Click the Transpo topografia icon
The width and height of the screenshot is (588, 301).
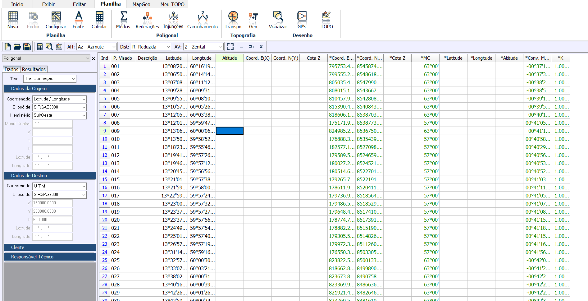(x=233, y=20)
